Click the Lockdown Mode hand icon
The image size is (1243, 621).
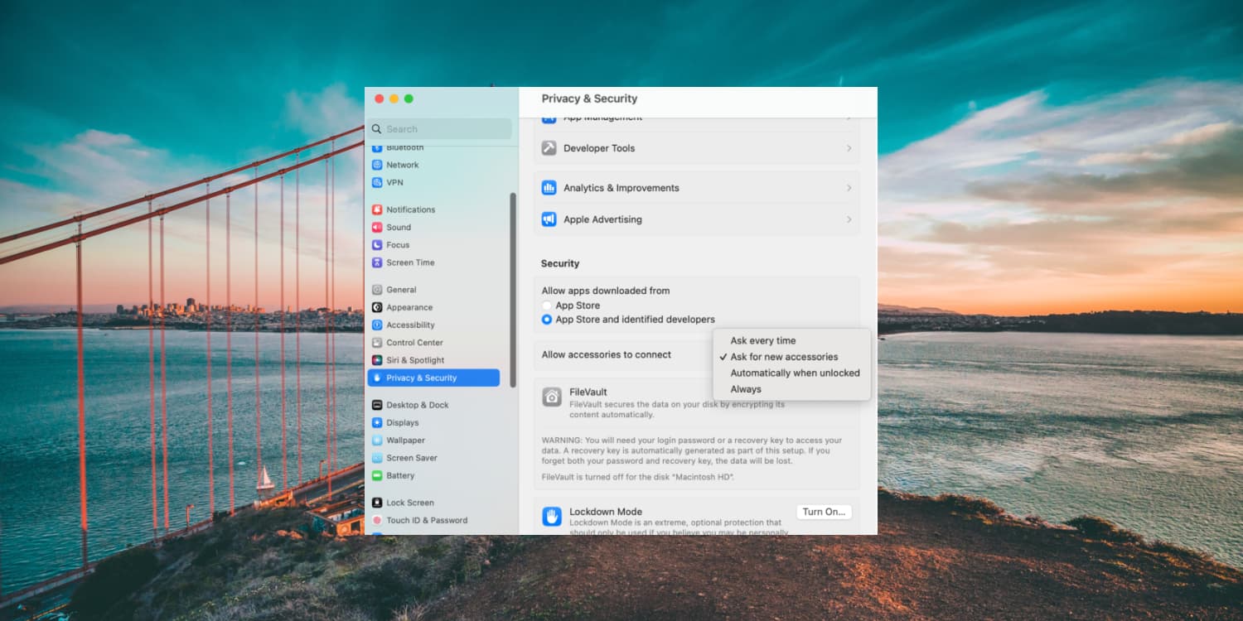point(552,517)
